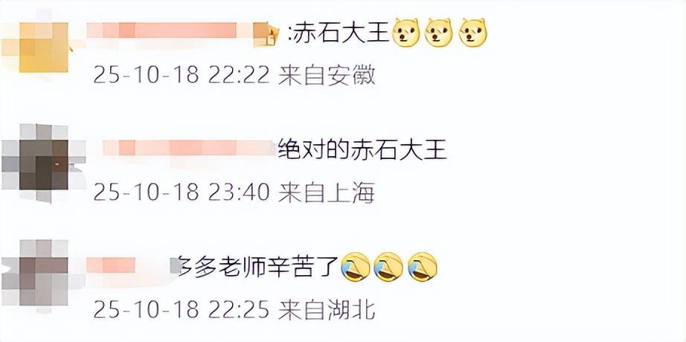Image resolution: width=686 pixels, height=342 pixels.
Task: Click the location label 来自上海
Action: coord(327,193)
